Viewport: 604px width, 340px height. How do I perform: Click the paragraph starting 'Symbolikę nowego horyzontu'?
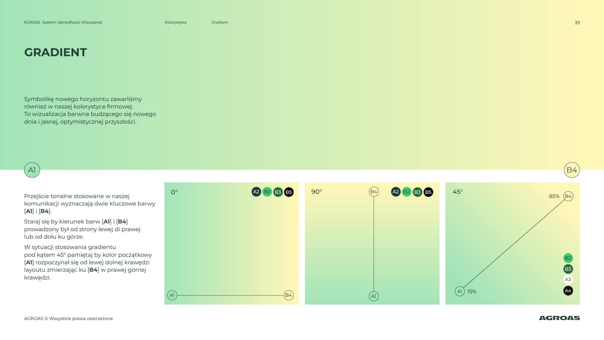(90, 110)
